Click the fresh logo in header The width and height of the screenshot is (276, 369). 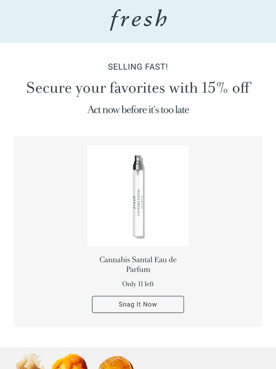click(138, 20)
